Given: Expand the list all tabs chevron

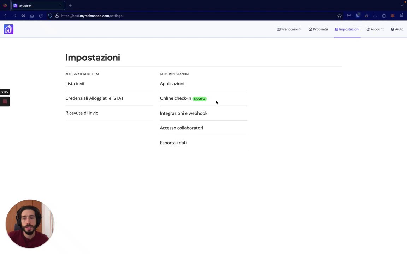Looking at the screenshot, I should click(x=402, y=5).
